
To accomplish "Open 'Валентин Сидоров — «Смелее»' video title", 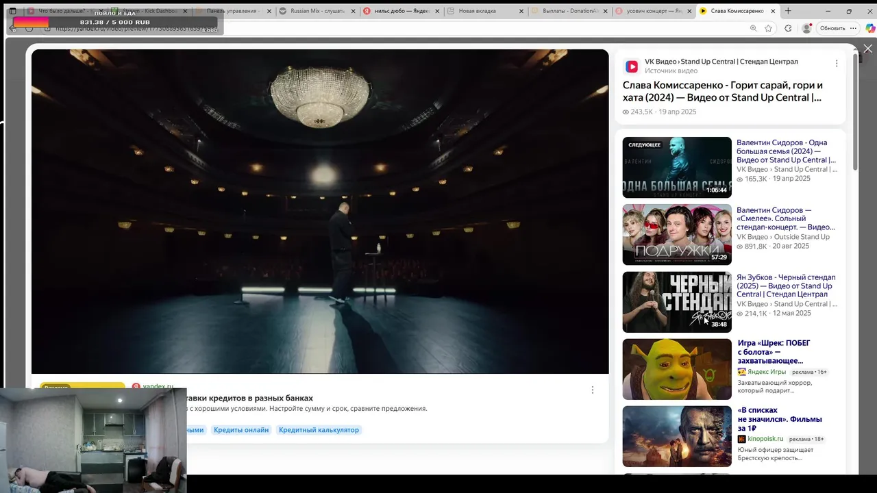I will (x=787, y=218).
